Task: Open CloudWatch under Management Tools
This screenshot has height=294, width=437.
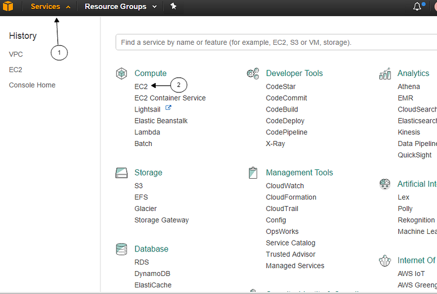Action: tap(285, 186)
